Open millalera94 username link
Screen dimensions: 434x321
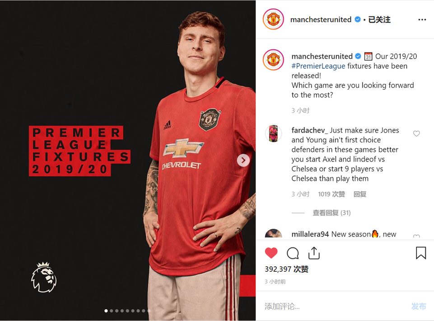pyautogui.click(x=310, y=234)
